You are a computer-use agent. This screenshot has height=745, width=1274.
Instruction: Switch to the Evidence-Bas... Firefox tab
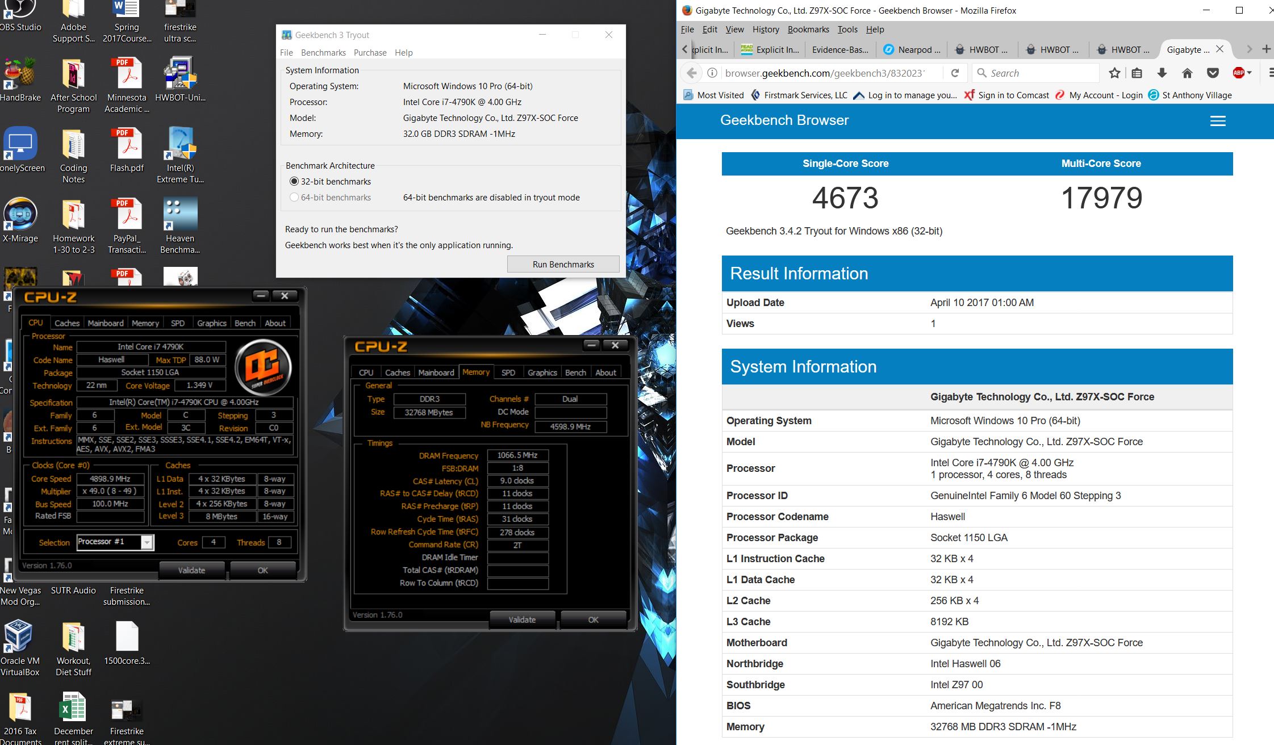[840, 49]
